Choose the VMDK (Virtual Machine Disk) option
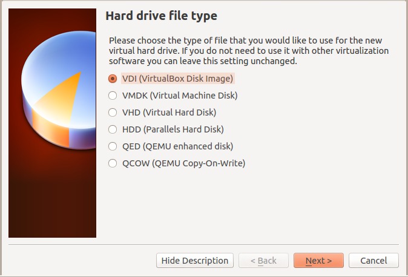 [112, 96]
